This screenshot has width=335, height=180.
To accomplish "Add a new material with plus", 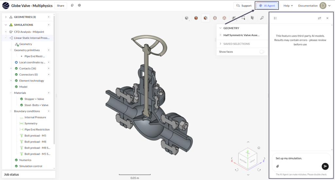I will tap(49, 93).
